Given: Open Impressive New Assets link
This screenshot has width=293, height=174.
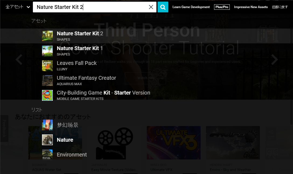Looking at the screenshot, I should 251,7.
